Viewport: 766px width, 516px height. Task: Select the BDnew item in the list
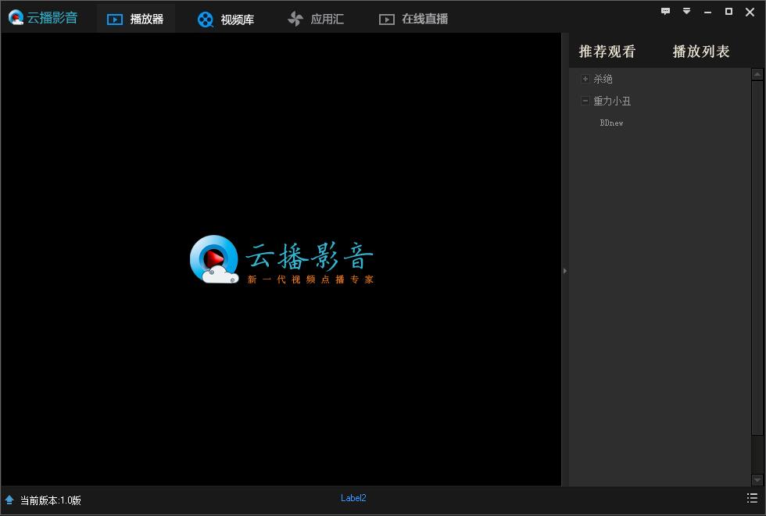611,123
